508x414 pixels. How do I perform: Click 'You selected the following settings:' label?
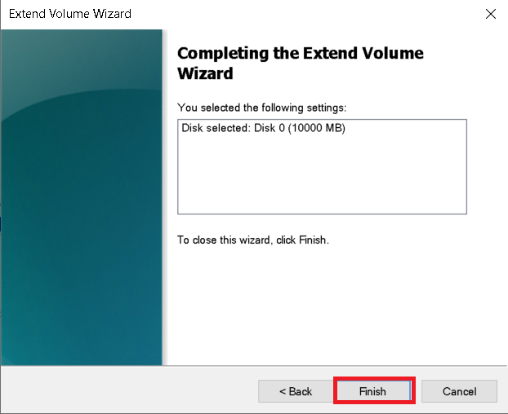(262, 108)
